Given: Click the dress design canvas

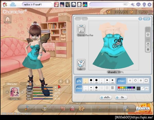Looking at the screenshot, I should (x=114, y=46).
